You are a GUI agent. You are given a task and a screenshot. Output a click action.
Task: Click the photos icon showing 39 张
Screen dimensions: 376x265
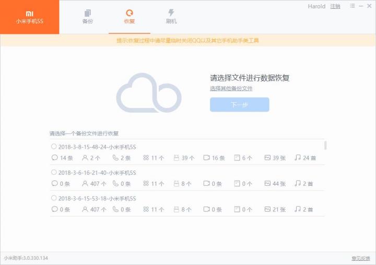[267, 158]
